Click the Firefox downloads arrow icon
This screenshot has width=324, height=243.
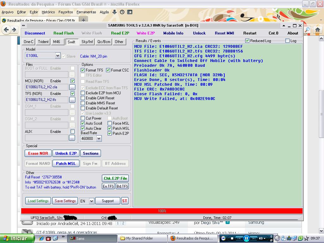click(114, 12)
